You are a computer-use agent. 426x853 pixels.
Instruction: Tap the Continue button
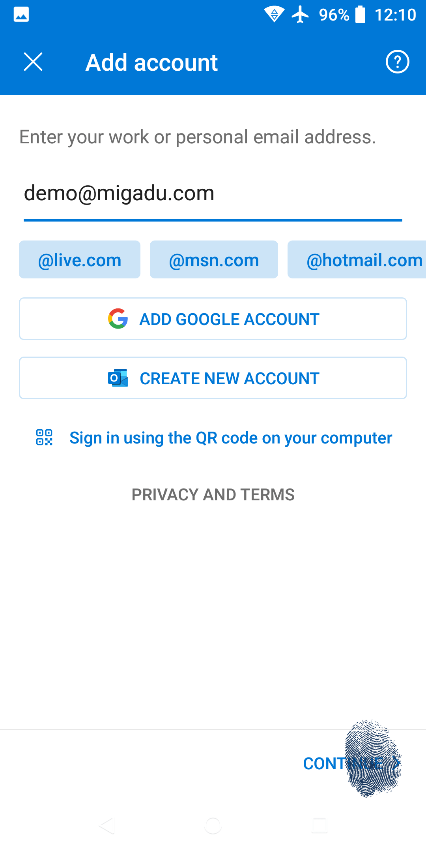click(352, 763)
